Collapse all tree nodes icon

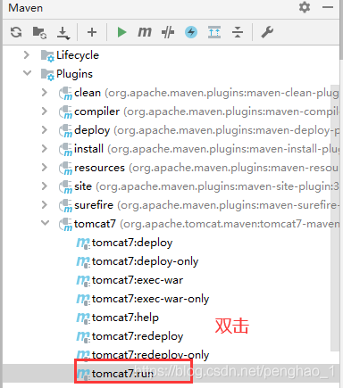click(x=238, y=32)
